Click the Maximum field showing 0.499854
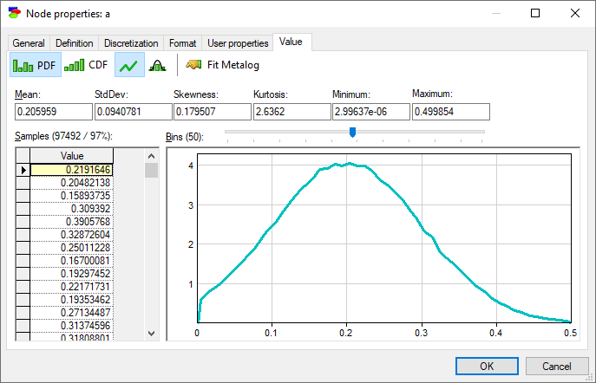Screen dimensions: 596x383 point(451,112)
